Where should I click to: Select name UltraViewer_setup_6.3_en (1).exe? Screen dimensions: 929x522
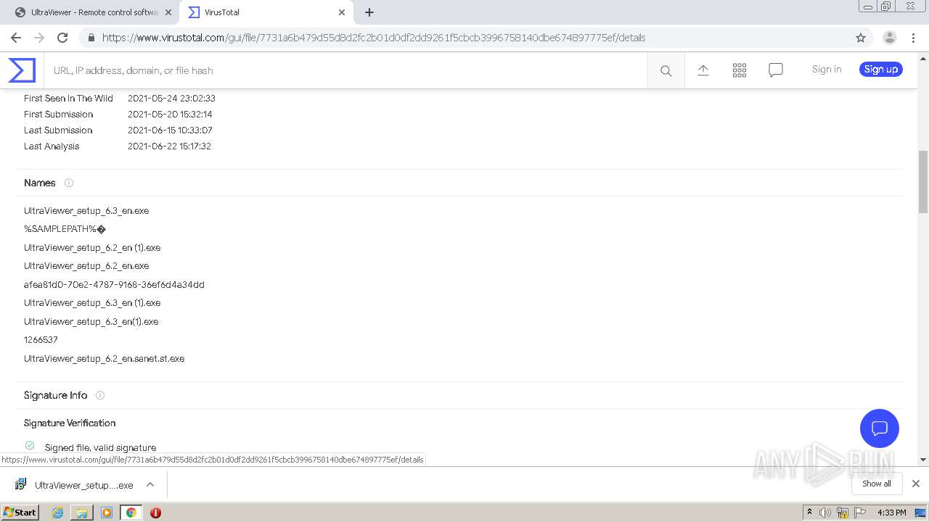(92, 303)
